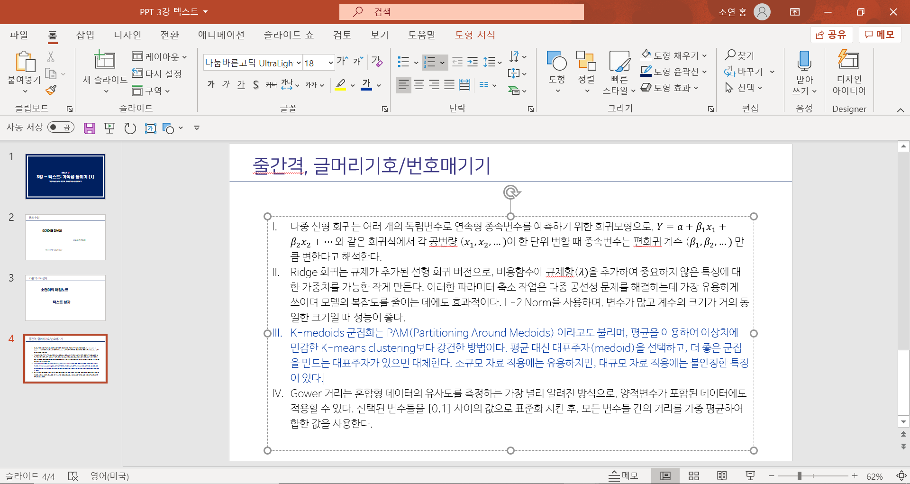Open the File (파일) tab

point(19,35)
